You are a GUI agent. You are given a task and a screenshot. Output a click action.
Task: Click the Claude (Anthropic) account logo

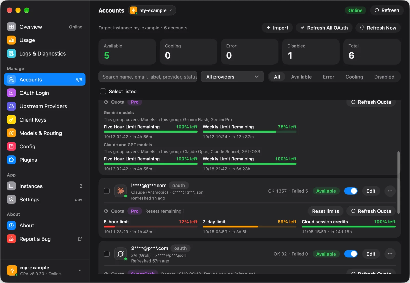click(x=120, y=191)
